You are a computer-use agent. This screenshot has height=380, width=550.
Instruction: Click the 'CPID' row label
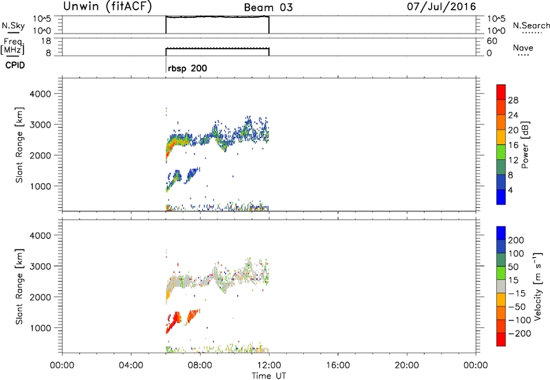click(x=15, y=65)
